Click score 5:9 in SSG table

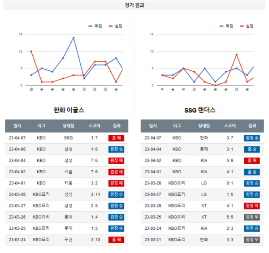click(x=230, y=161)
